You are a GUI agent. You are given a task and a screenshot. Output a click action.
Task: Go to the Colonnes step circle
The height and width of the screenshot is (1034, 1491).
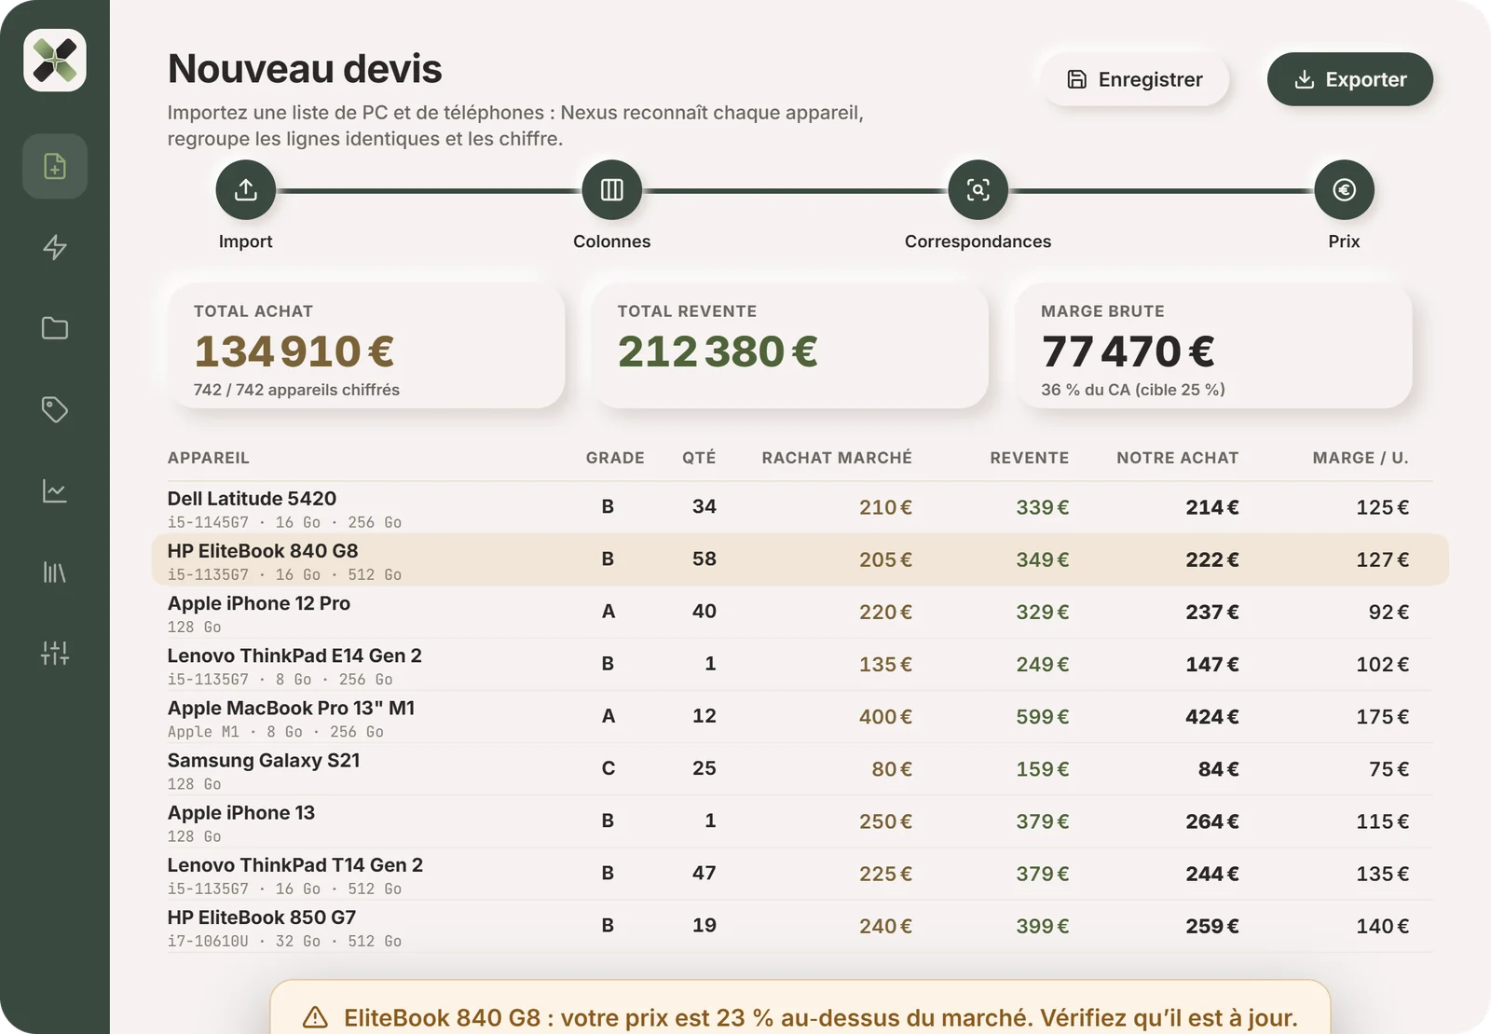[x=612, y=190]
